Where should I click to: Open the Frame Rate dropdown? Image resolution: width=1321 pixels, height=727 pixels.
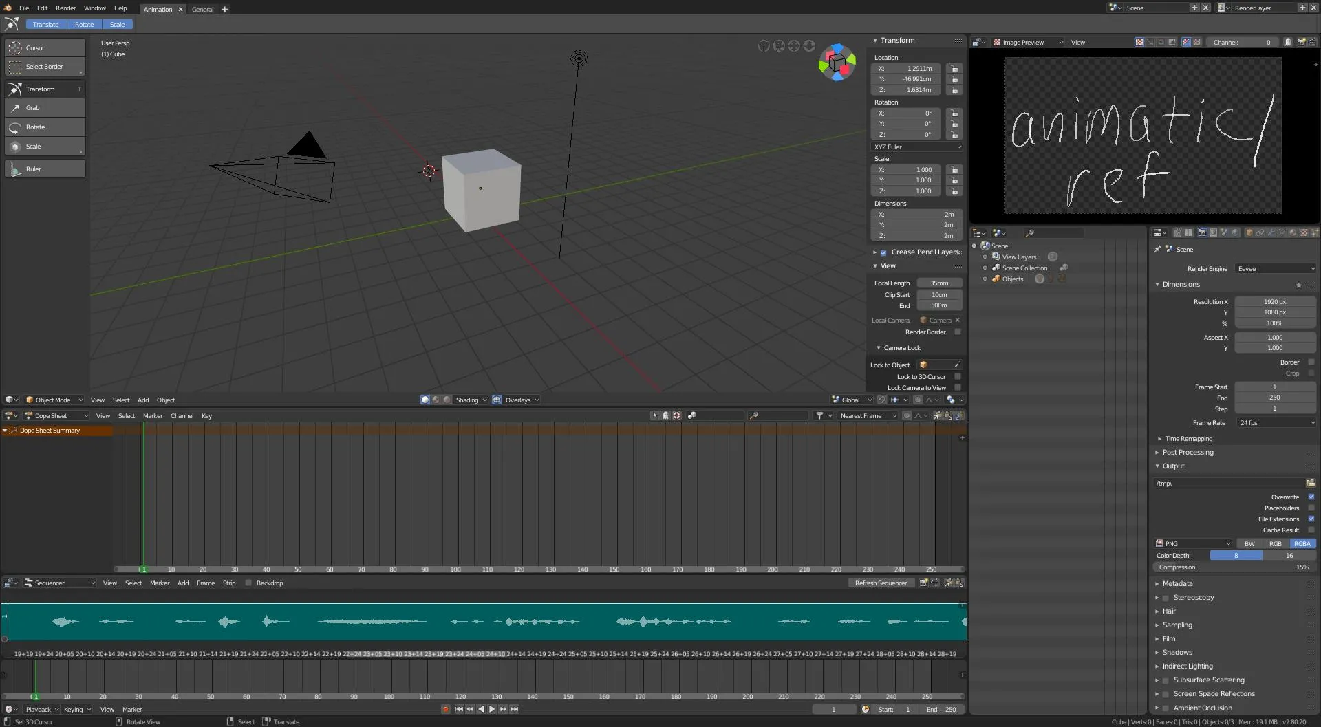(x=1276, y=423)
